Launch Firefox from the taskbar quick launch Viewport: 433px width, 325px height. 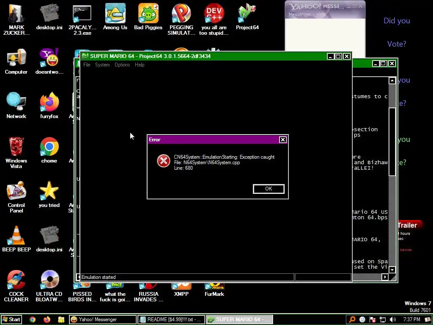[47, 319]
